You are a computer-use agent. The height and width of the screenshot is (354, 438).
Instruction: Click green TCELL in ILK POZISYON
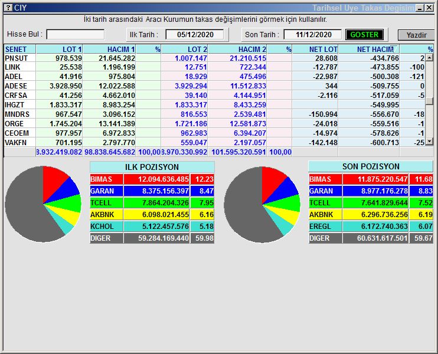coord(106,203)
